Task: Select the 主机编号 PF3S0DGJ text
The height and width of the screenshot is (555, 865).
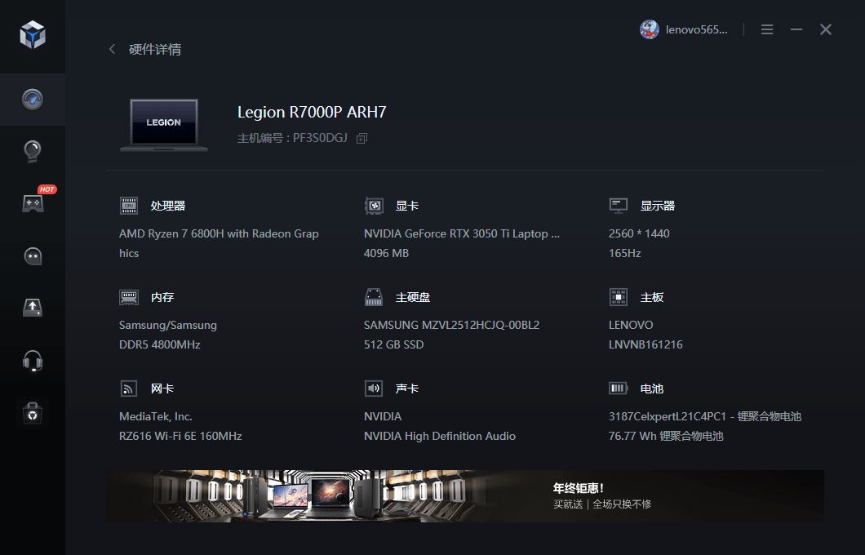Action: coord(292,138)
